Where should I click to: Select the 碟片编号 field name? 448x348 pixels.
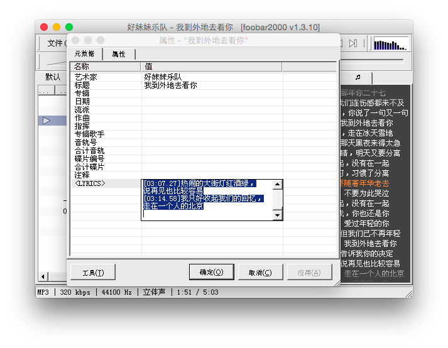89,158
